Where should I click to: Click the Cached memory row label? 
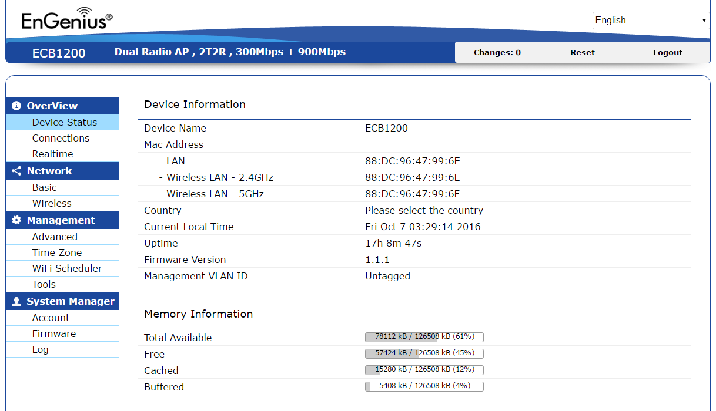click(x=161, y=370)
